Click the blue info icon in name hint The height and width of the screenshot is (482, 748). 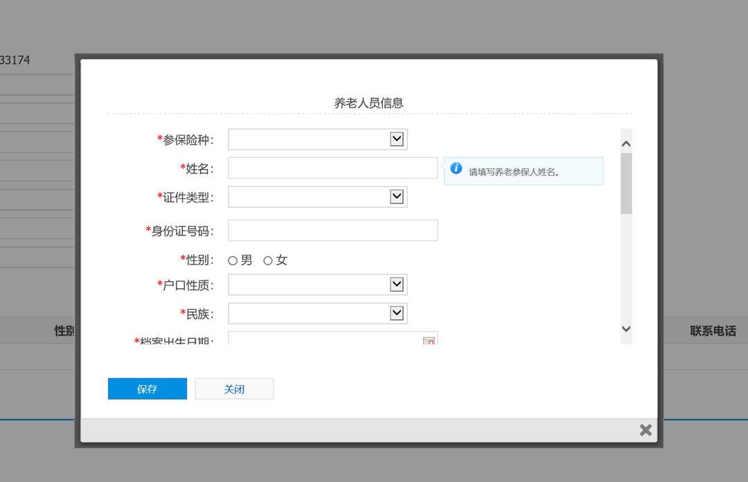[456, 168]
